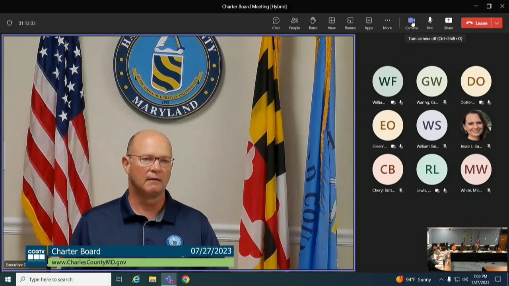The height and width of the screenshot is (286, 509).
Task: Click the muted mic icon beside White, Mic...
Action: click(x=489, y=191)
